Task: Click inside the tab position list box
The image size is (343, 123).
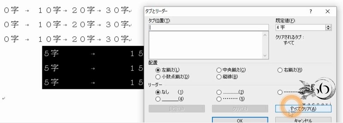Action: [206, 45]
